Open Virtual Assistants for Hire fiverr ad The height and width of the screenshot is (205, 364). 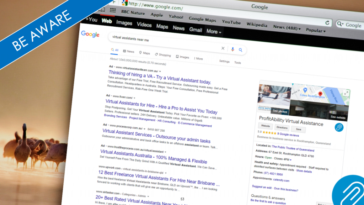tap(161, 107)
